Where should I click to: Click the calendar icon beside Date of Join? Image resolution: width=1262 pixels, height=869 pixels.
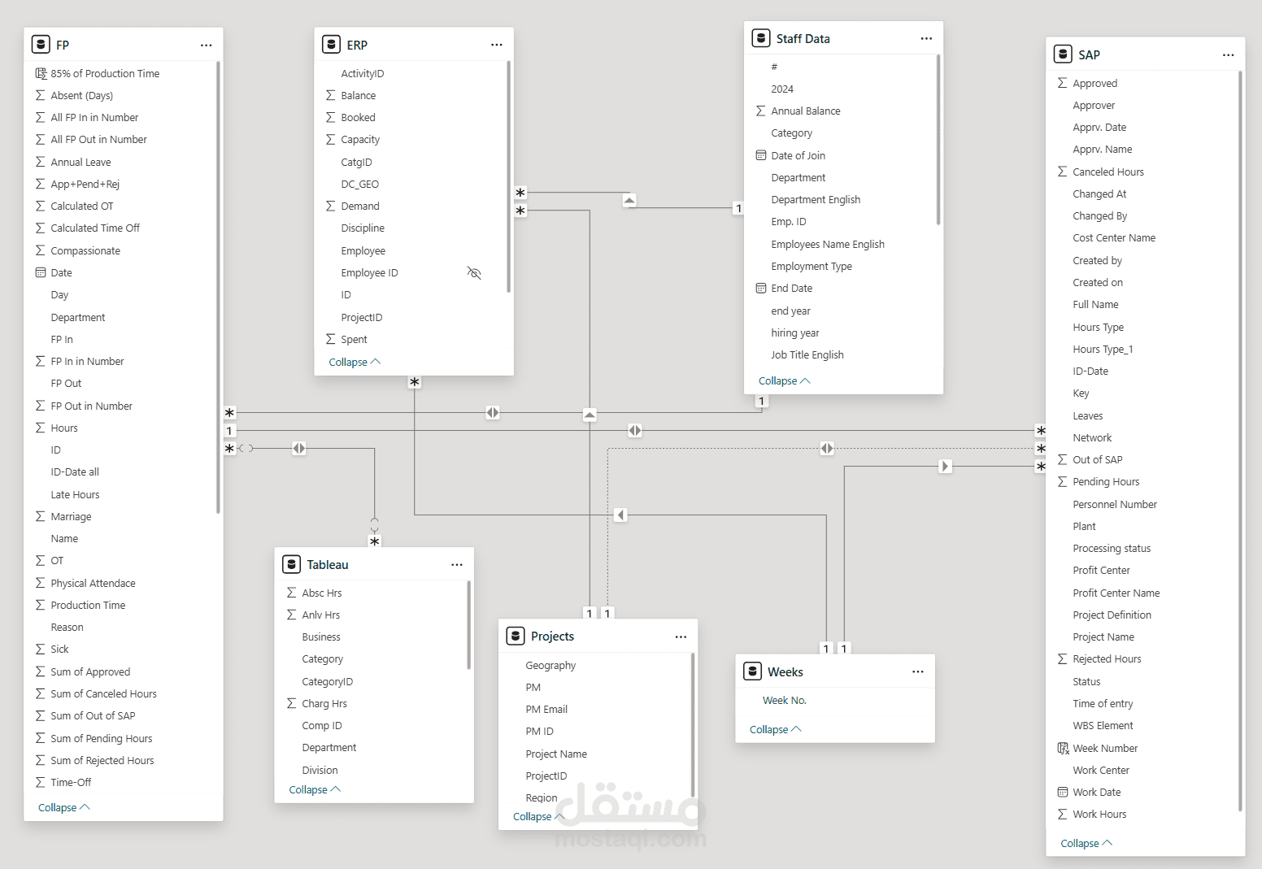[761, 155]
